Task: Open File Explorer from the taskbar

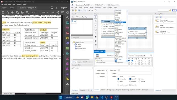Action: [x=92, y=97]
